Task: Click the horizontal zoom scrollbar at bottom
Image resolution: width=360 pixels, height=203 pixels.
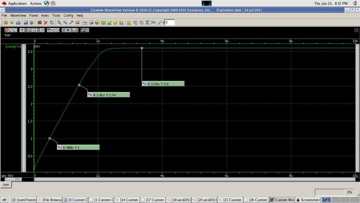Action: point(195,179)
